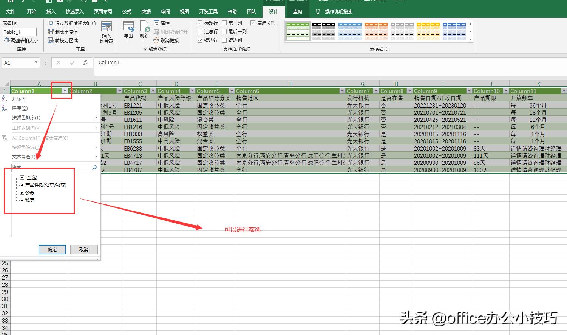Open the 查询 ribbon tab
This screenshot has height=335, width=567.
pos(298,11)
